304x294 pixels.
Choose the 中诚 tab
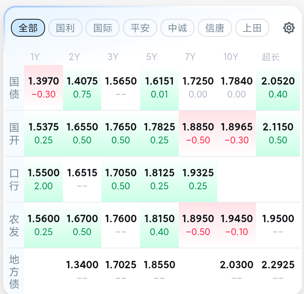click(177, 28)
